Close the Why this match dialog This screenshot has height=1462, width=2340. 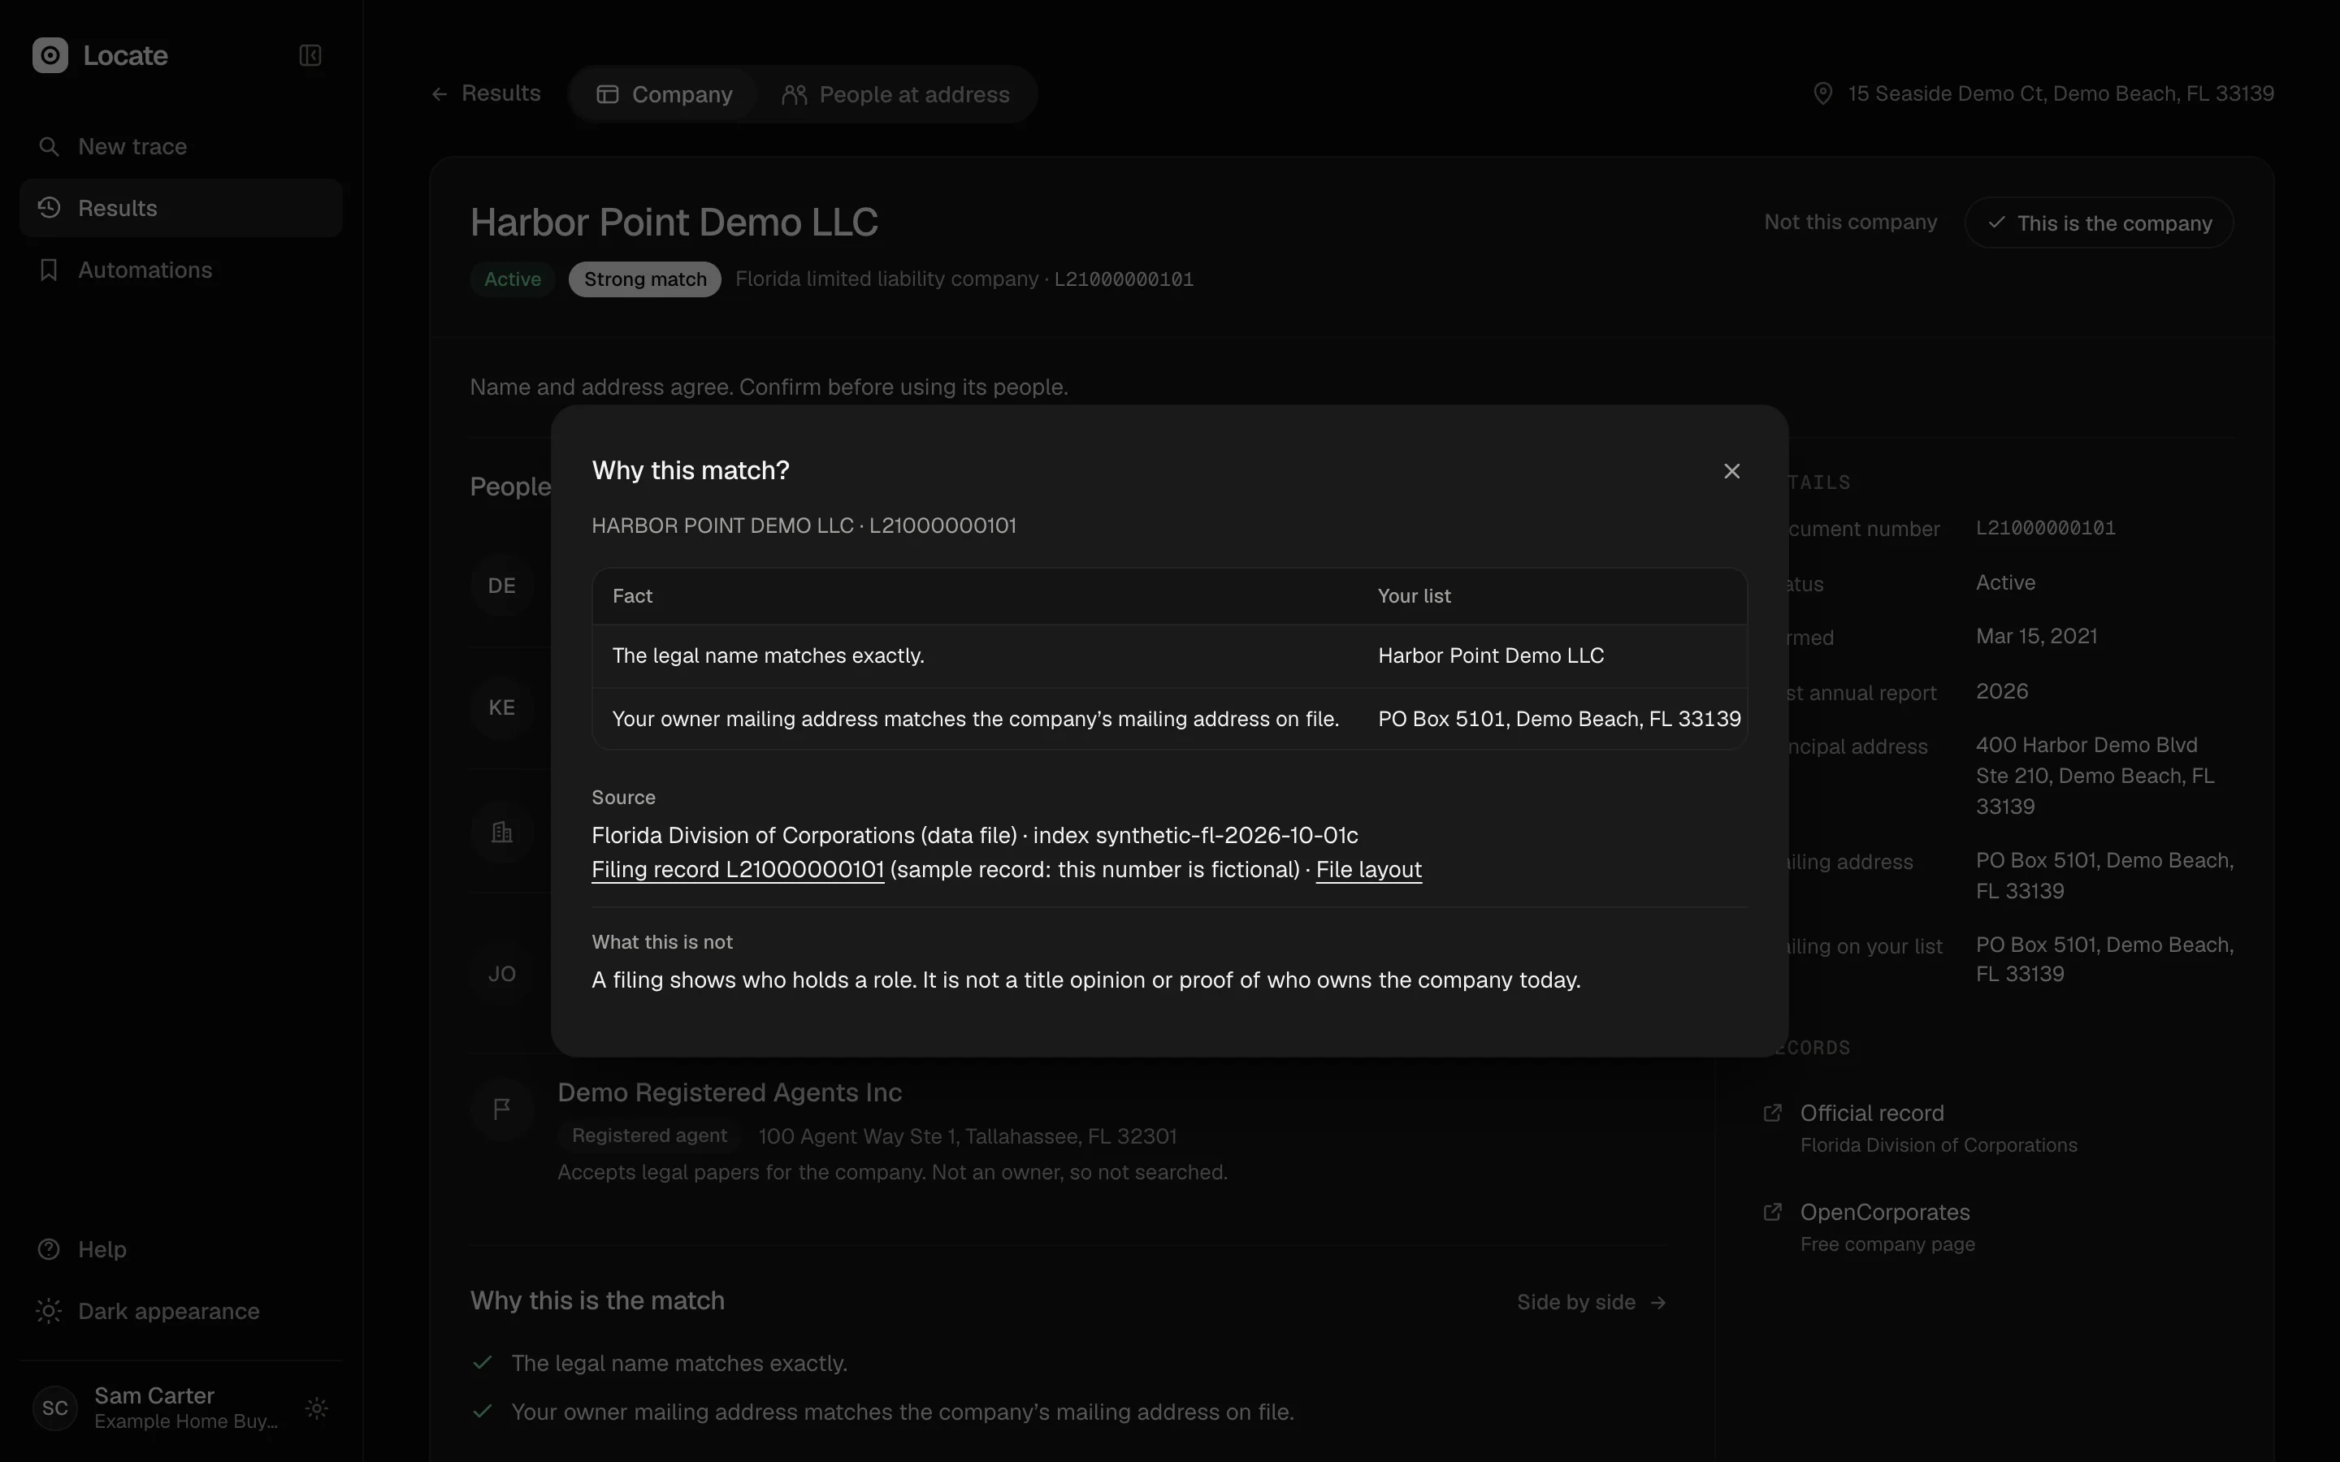[1731, 471]
